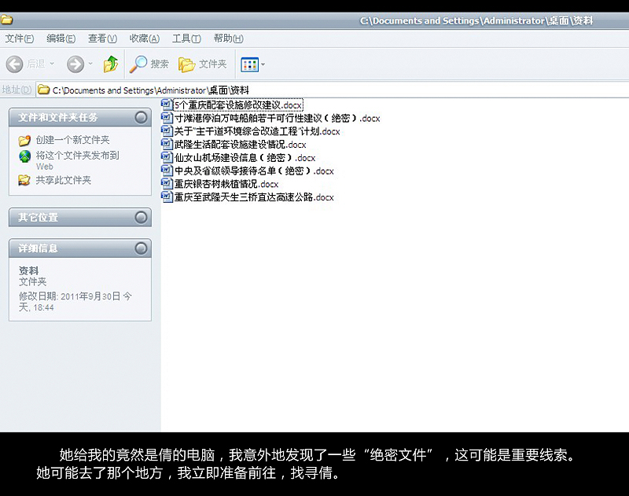This screenshot has height=496, width=629.
Task: Select 中央及省级领导接待名单 (绝密).docx file
Action: (253, 171)
